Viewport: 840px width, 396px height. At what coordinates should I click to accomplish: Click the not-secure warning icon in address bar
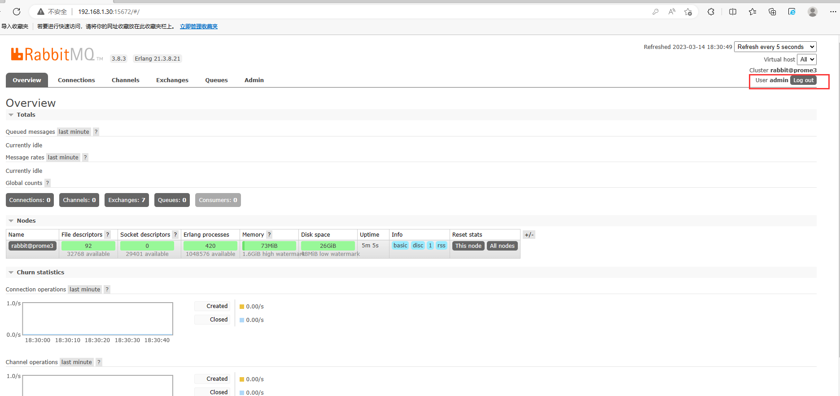(x=41, y=12)
